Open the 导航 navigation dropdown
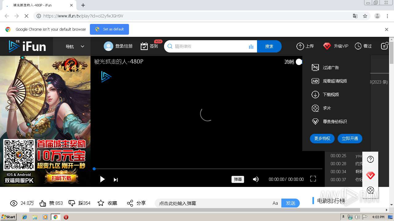The height and width of the screenshot is (221, 394). (x=75, y=46)
